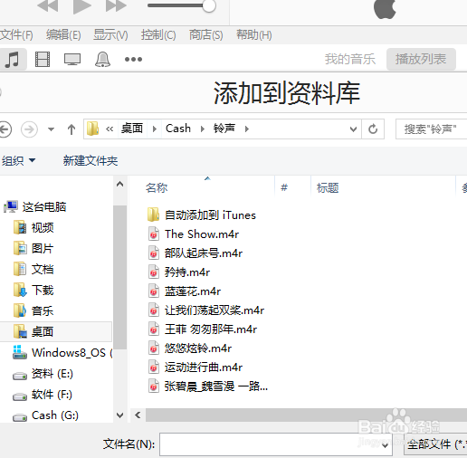Image resolution: width=467 pixels, height=458 pixels.
Task: Click the dialog forward arrow button
Action: 29,129
